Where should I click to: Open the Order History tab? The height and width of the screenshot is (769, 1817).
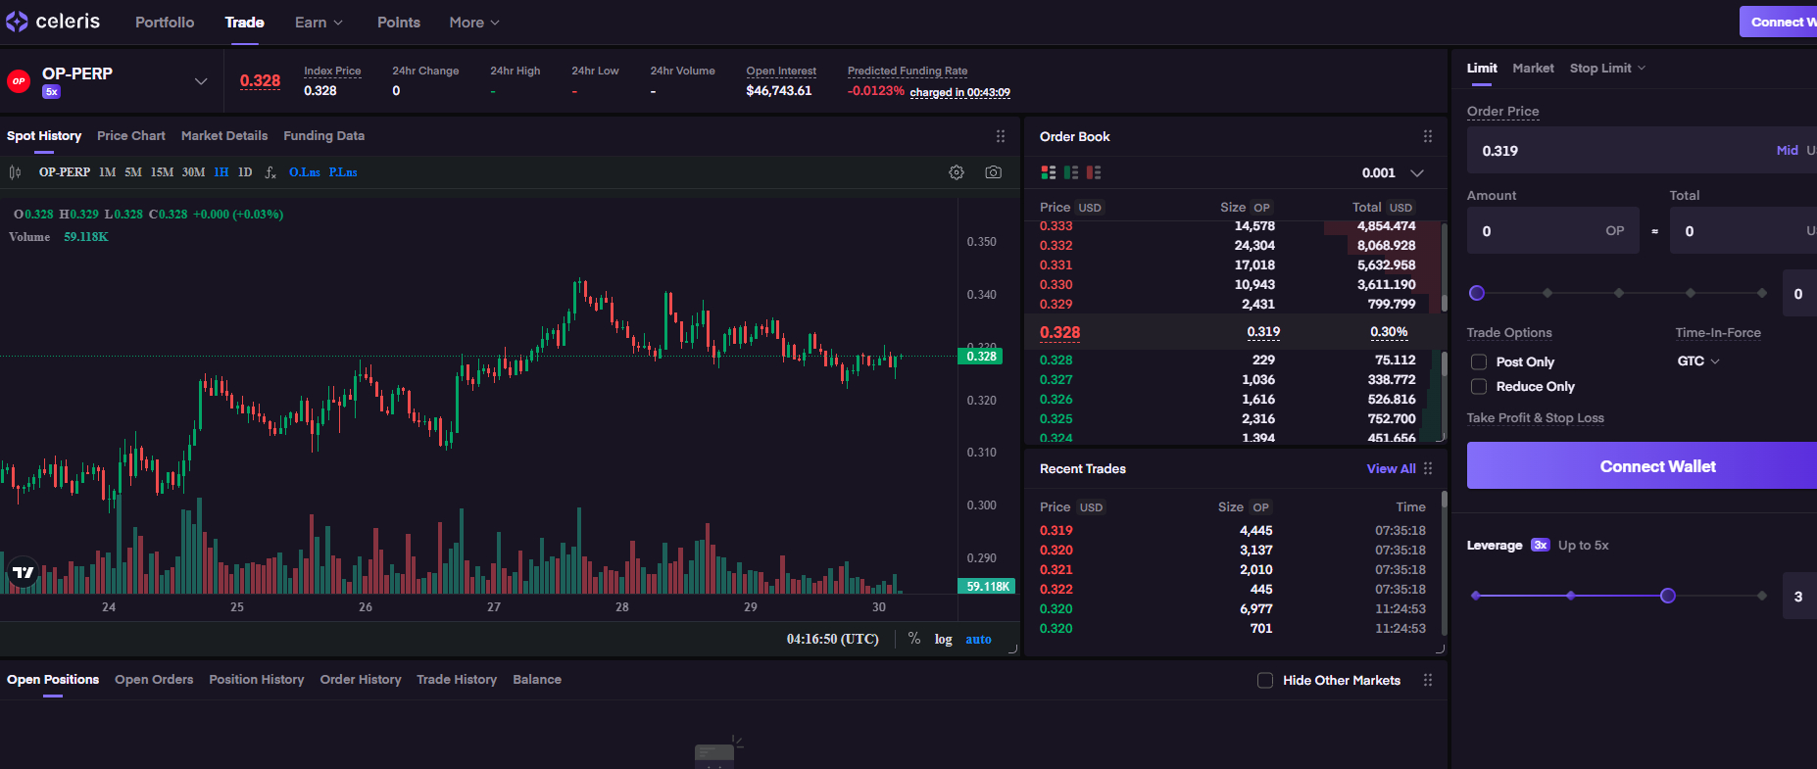tap(361, 680)
